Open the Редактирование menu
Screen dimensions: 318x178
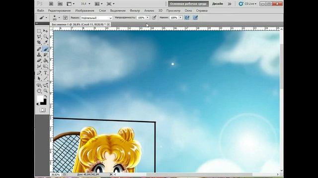tap(59, 10)
